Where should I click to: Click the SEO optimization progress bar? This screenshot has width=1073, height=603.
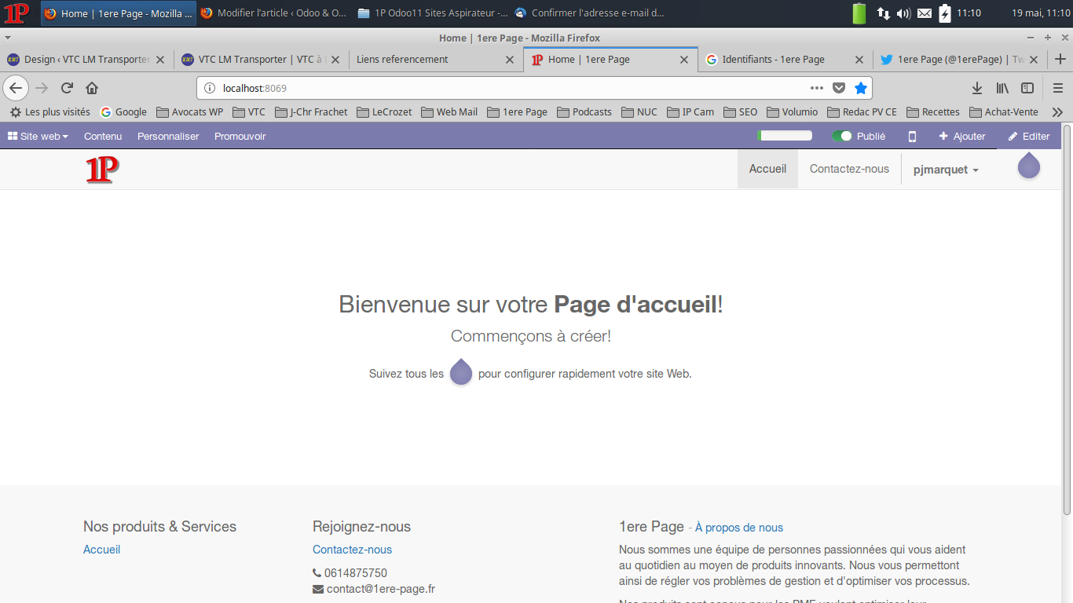pos(785,136)
